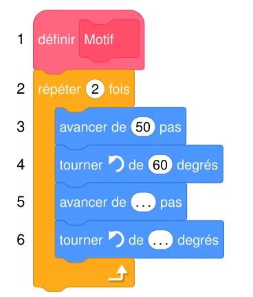Click the word fois in the repeat block
The image size is (253, 297).
pyautogui.click(x=119, y=89)
